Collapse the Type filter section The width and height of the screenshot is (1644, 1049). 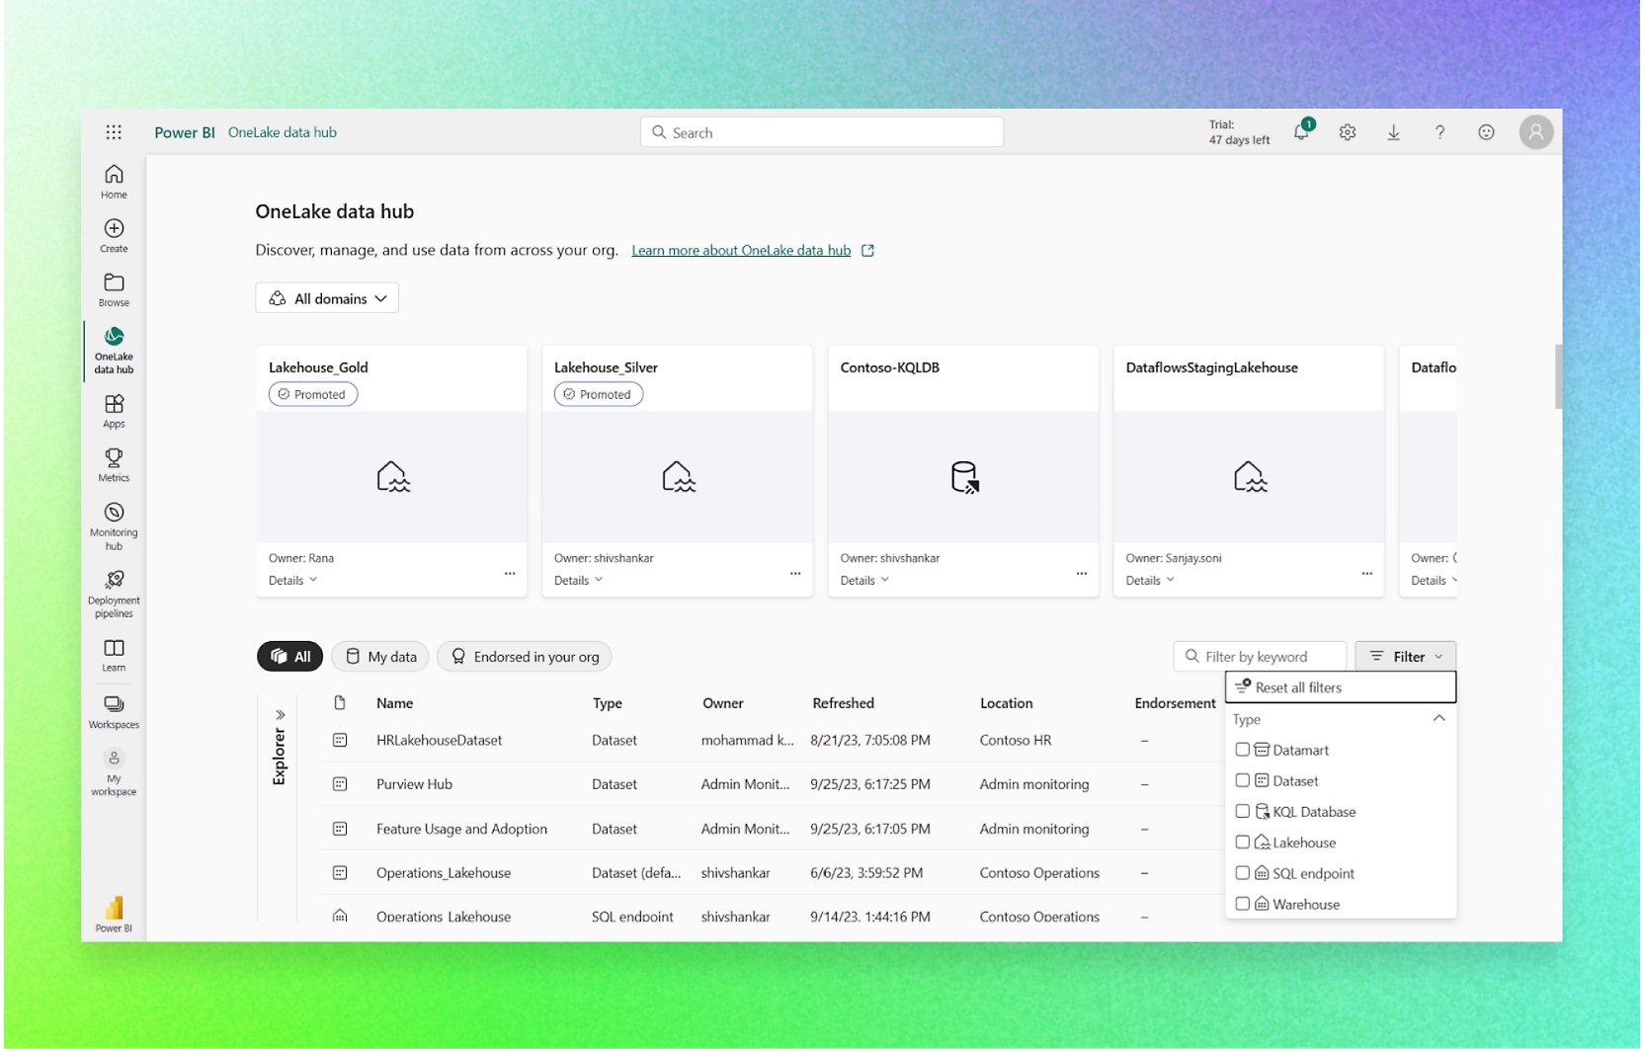coord(1439,719)
